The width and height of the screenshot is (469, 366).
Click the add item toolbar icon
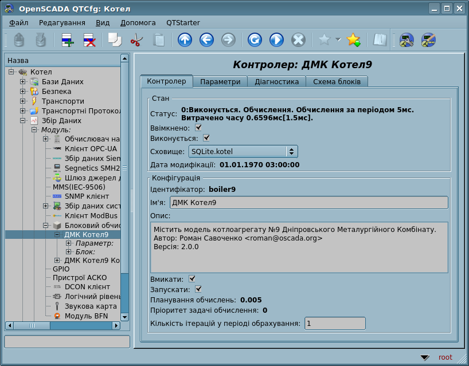(x=68, y=40)
